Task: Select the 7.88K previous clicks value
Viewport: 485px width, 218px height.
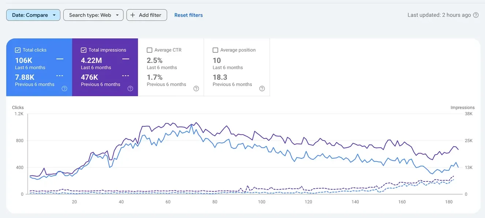Action: point(25,77)
